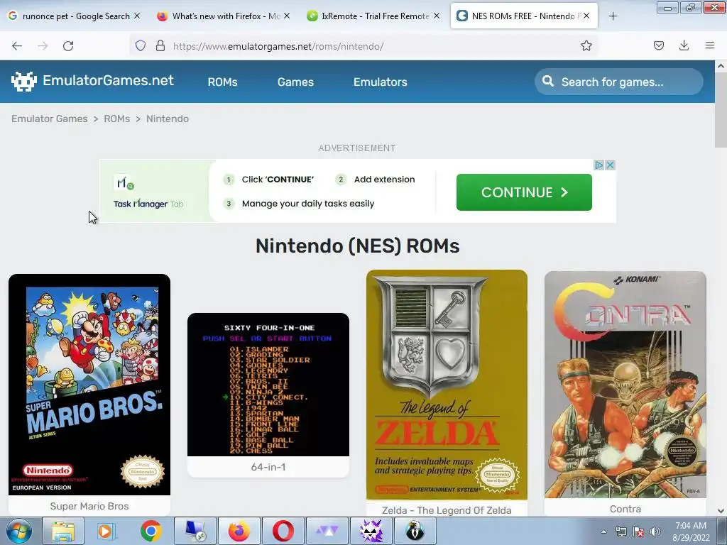The height and width of the screenshot is (545, 727).
Task: Go to Emulator Games breadcrumb link
Action: (x=50, y=119)
